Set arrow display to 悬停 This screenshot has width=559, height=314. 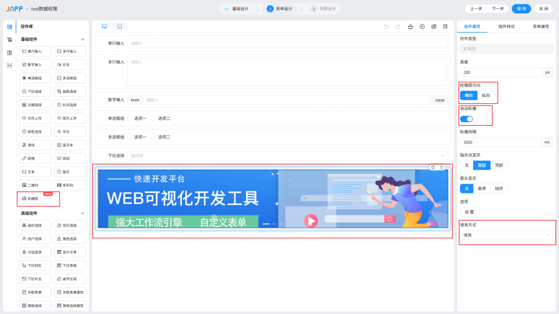[482, 188]
